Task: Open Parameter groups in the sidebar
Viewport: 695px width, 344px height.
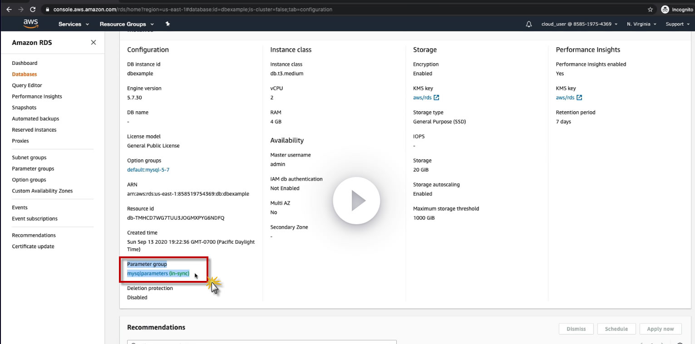Action: tap(33, 168)
